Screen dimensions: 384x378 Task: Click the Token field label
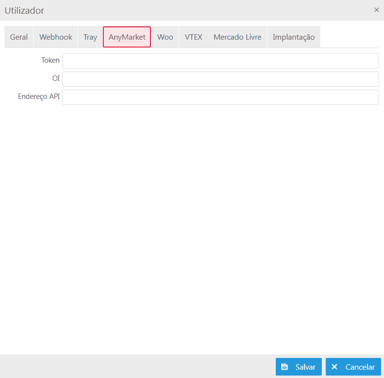[50, 60]
